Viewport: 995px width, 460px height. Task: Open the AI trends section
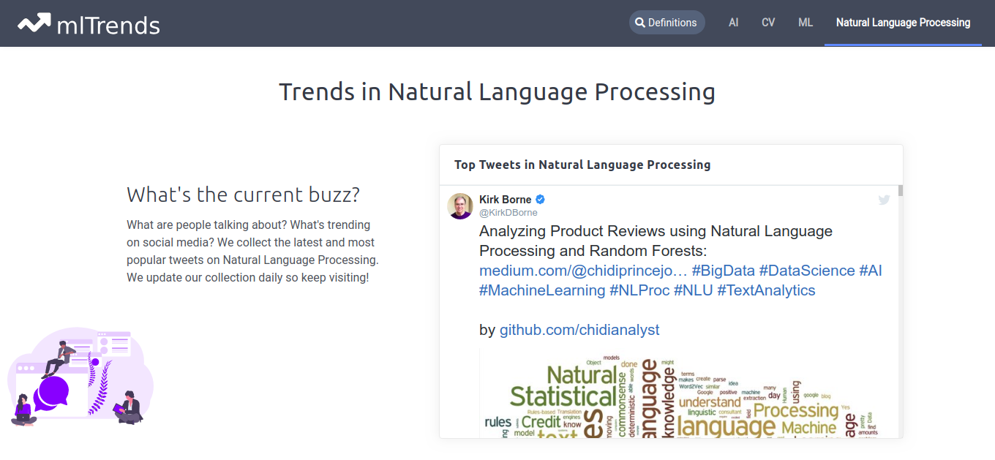[x=733, y=22]
